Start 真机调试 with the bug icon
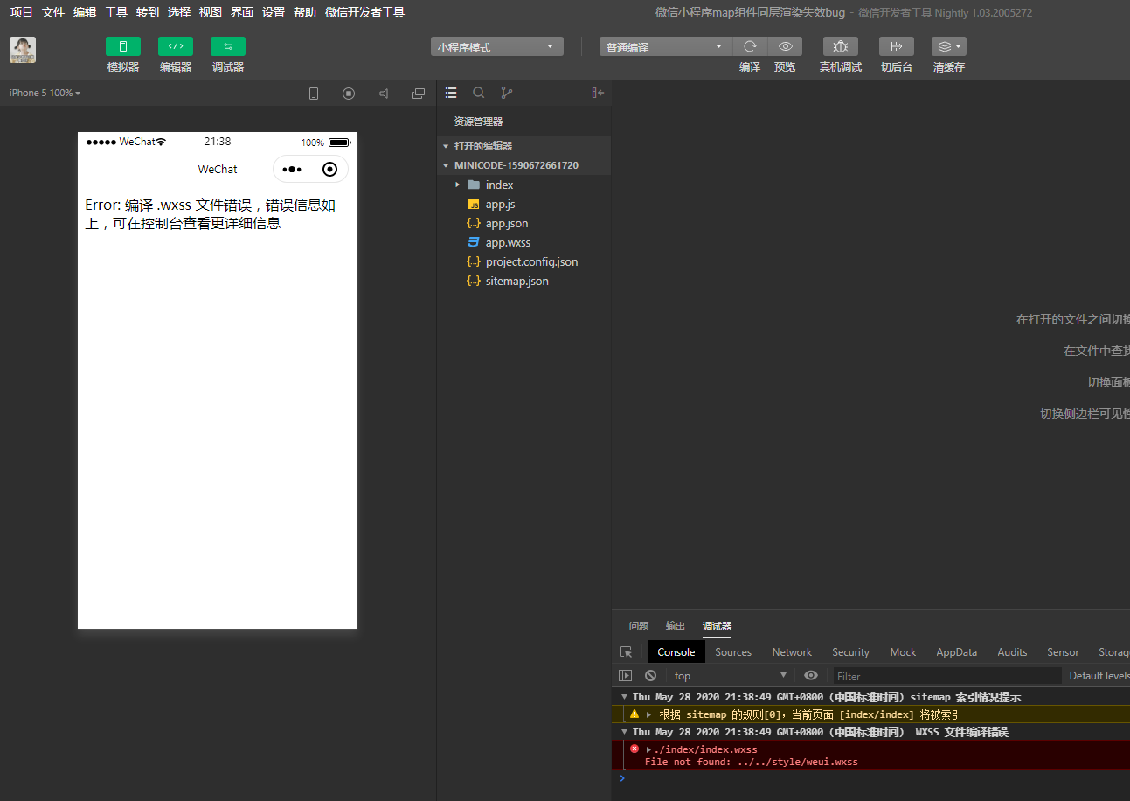This screenshot has width=1130, height=801. 841,46
